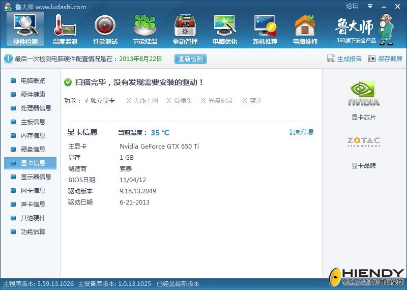Close the 鲁大师 window
This screenshot has height=290, width=407.
coord(397,6)
